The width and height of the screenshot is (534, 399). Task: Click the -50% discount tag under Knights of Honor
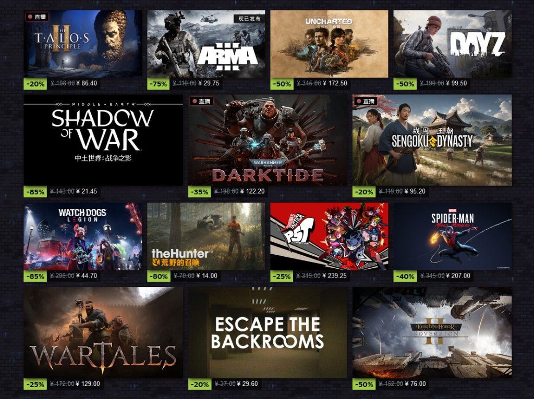363,384
